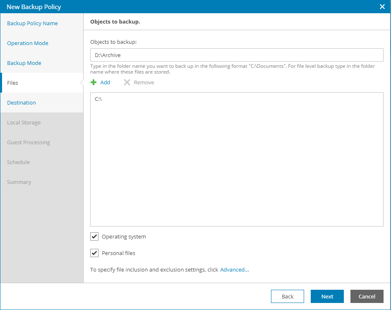This screenshot has height=310, width=391.
Task: Click the gray X Remove icon
Action: (x=127, y=82)
